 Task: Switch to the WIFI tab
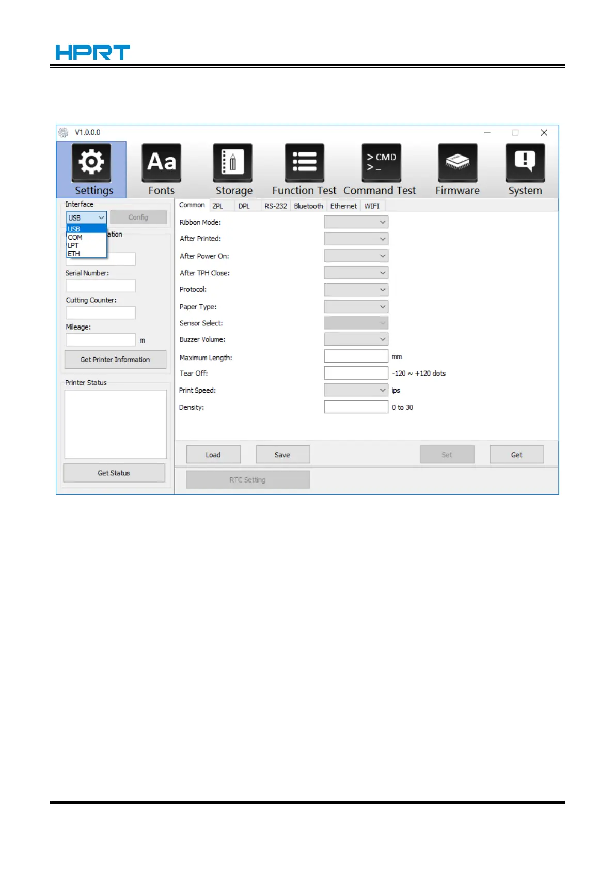pyautogui.click(x=372, y=206)
